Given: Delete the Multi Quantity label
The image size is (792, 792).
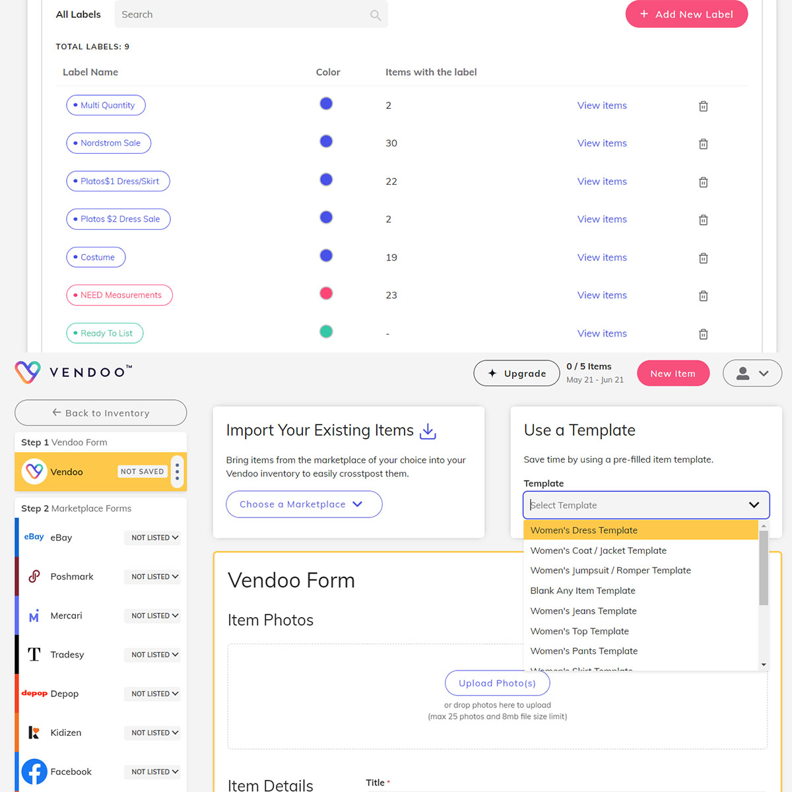Looking at the screenshot, I should pos(704,106).
